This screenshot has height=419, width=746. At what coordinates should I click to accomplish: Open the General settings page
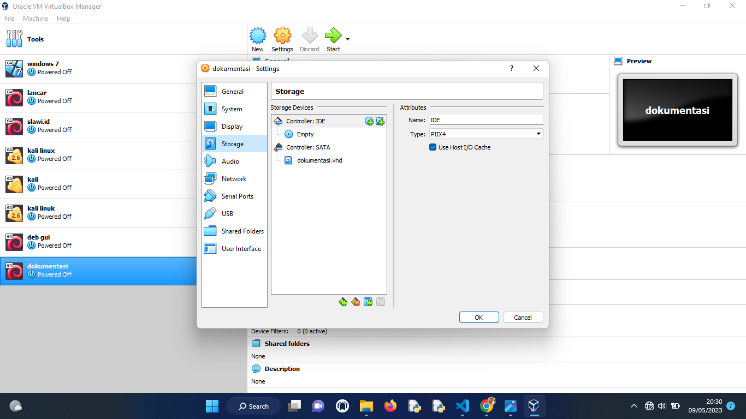point(234,92)
